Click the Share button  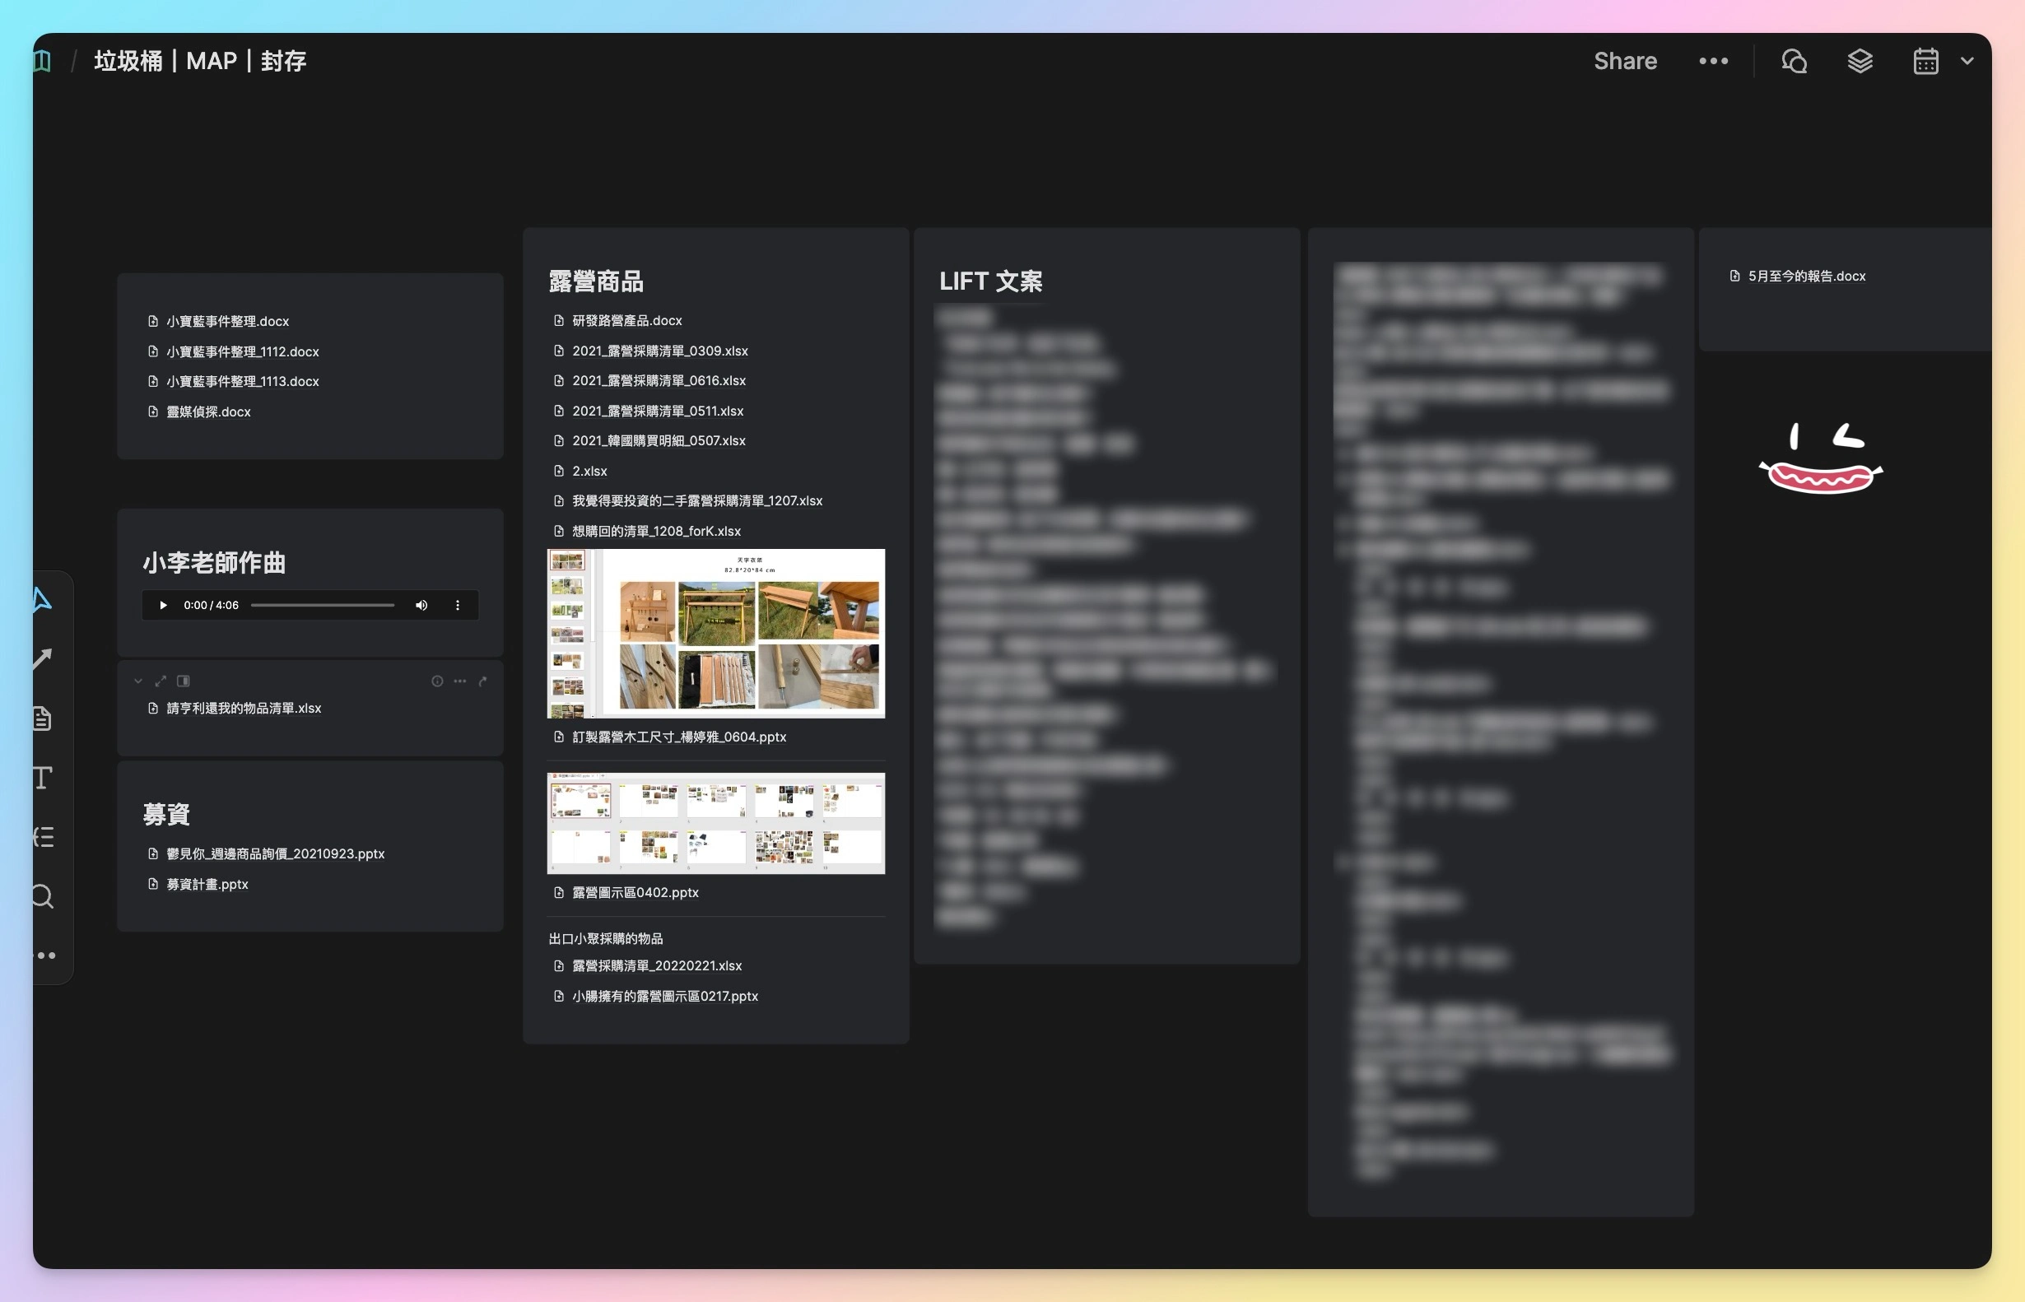pos(1624,61)
